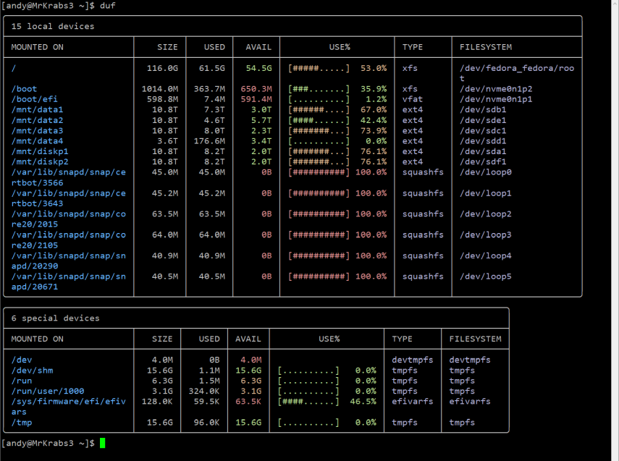Click the 53.0% usage value for root
This screenshot has width=619, height=461.
pos(374,68)
